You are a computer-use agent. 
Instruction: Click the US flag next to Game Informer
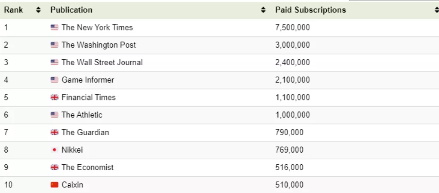54,80
